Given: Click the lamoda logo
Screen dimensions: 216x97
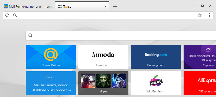Looking at the screenshot, I should click(x=103, y=54).
